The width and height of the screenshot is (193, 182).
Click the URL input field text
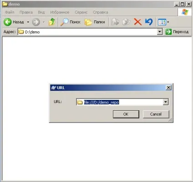(102, 102)
